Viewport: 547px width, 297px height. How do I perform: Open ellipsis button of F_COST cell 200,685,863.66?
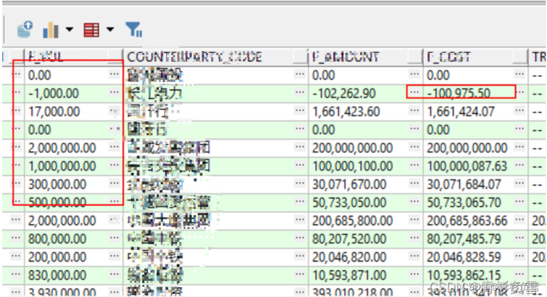(519, 220)
